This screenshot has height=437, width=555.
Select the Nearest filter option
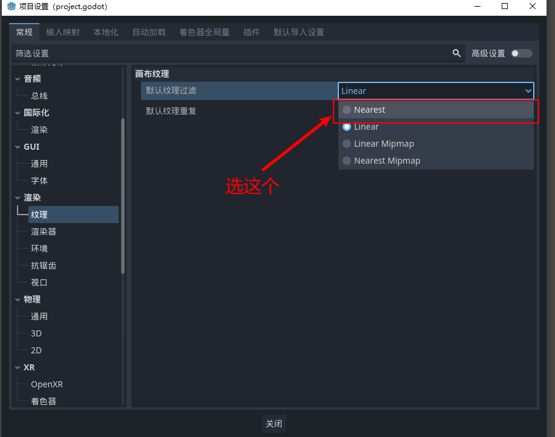[436, 110]
